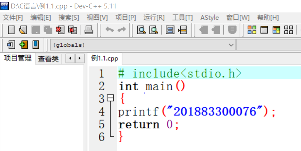Open the empty function list combo box

268,45
